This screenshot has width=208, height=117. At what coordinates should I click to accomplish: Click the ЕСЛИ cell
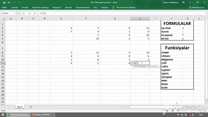171,88
